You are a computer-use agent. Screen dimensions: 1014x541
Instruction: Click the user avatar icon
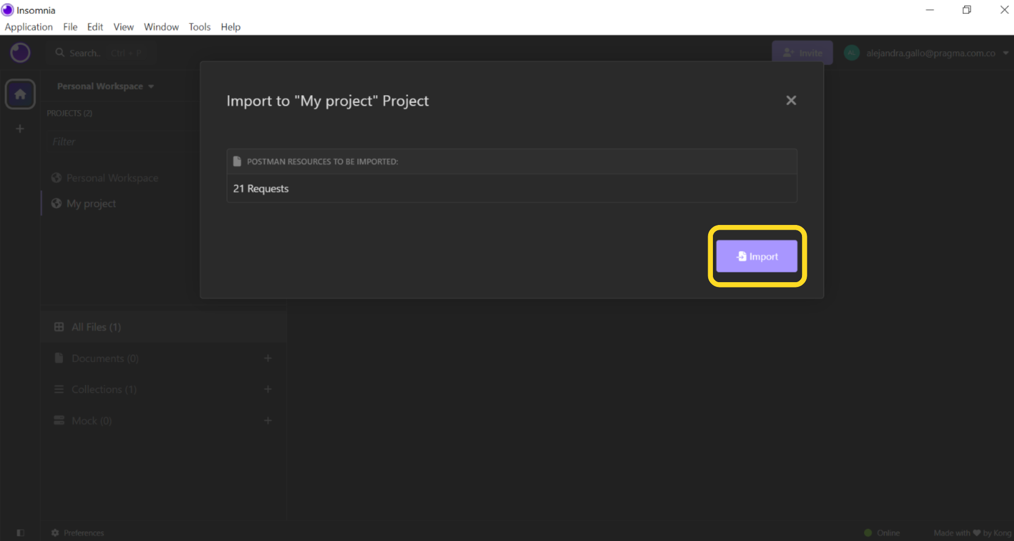pos(851,53)
